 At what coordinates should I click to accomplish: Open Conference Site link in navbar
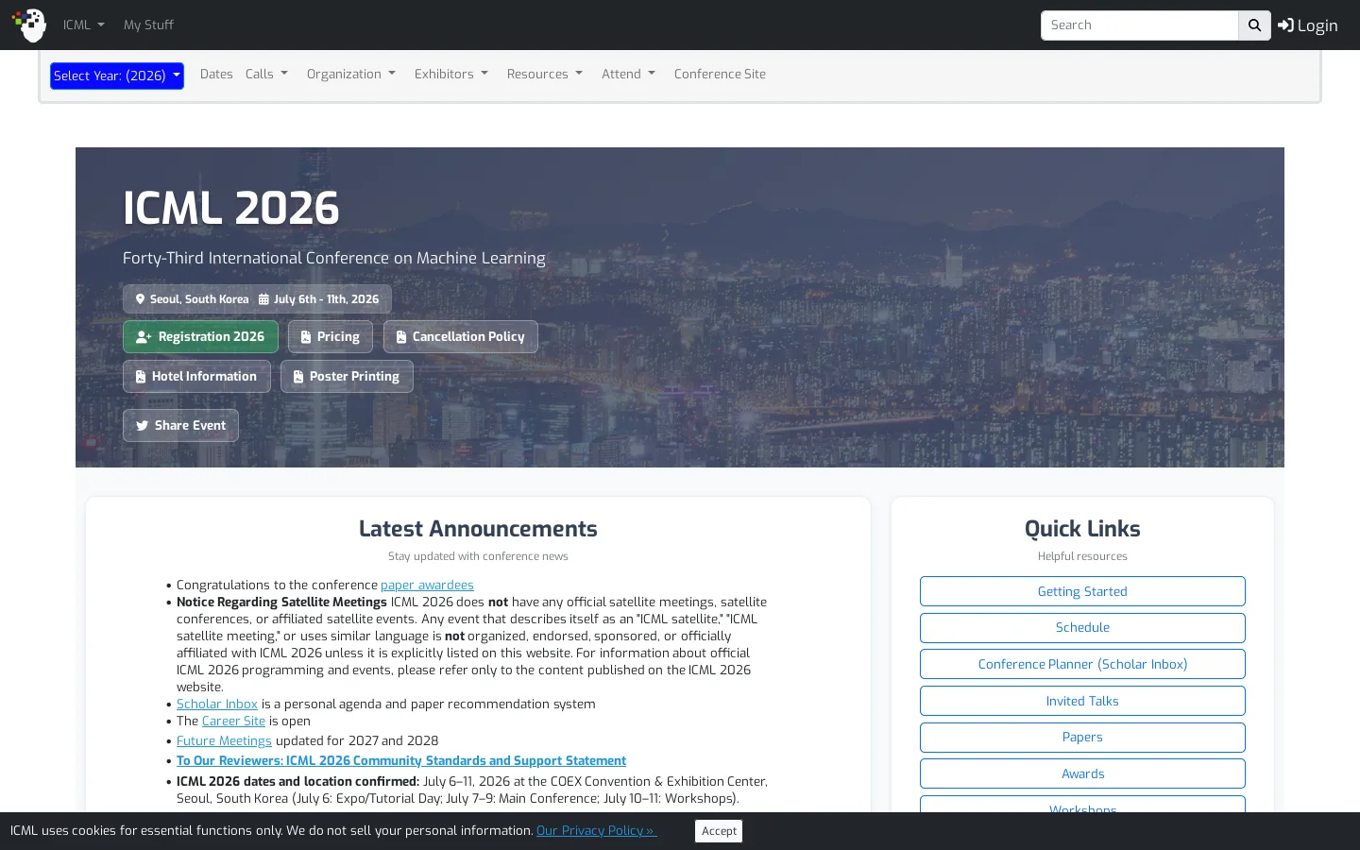tap(720, 74)
